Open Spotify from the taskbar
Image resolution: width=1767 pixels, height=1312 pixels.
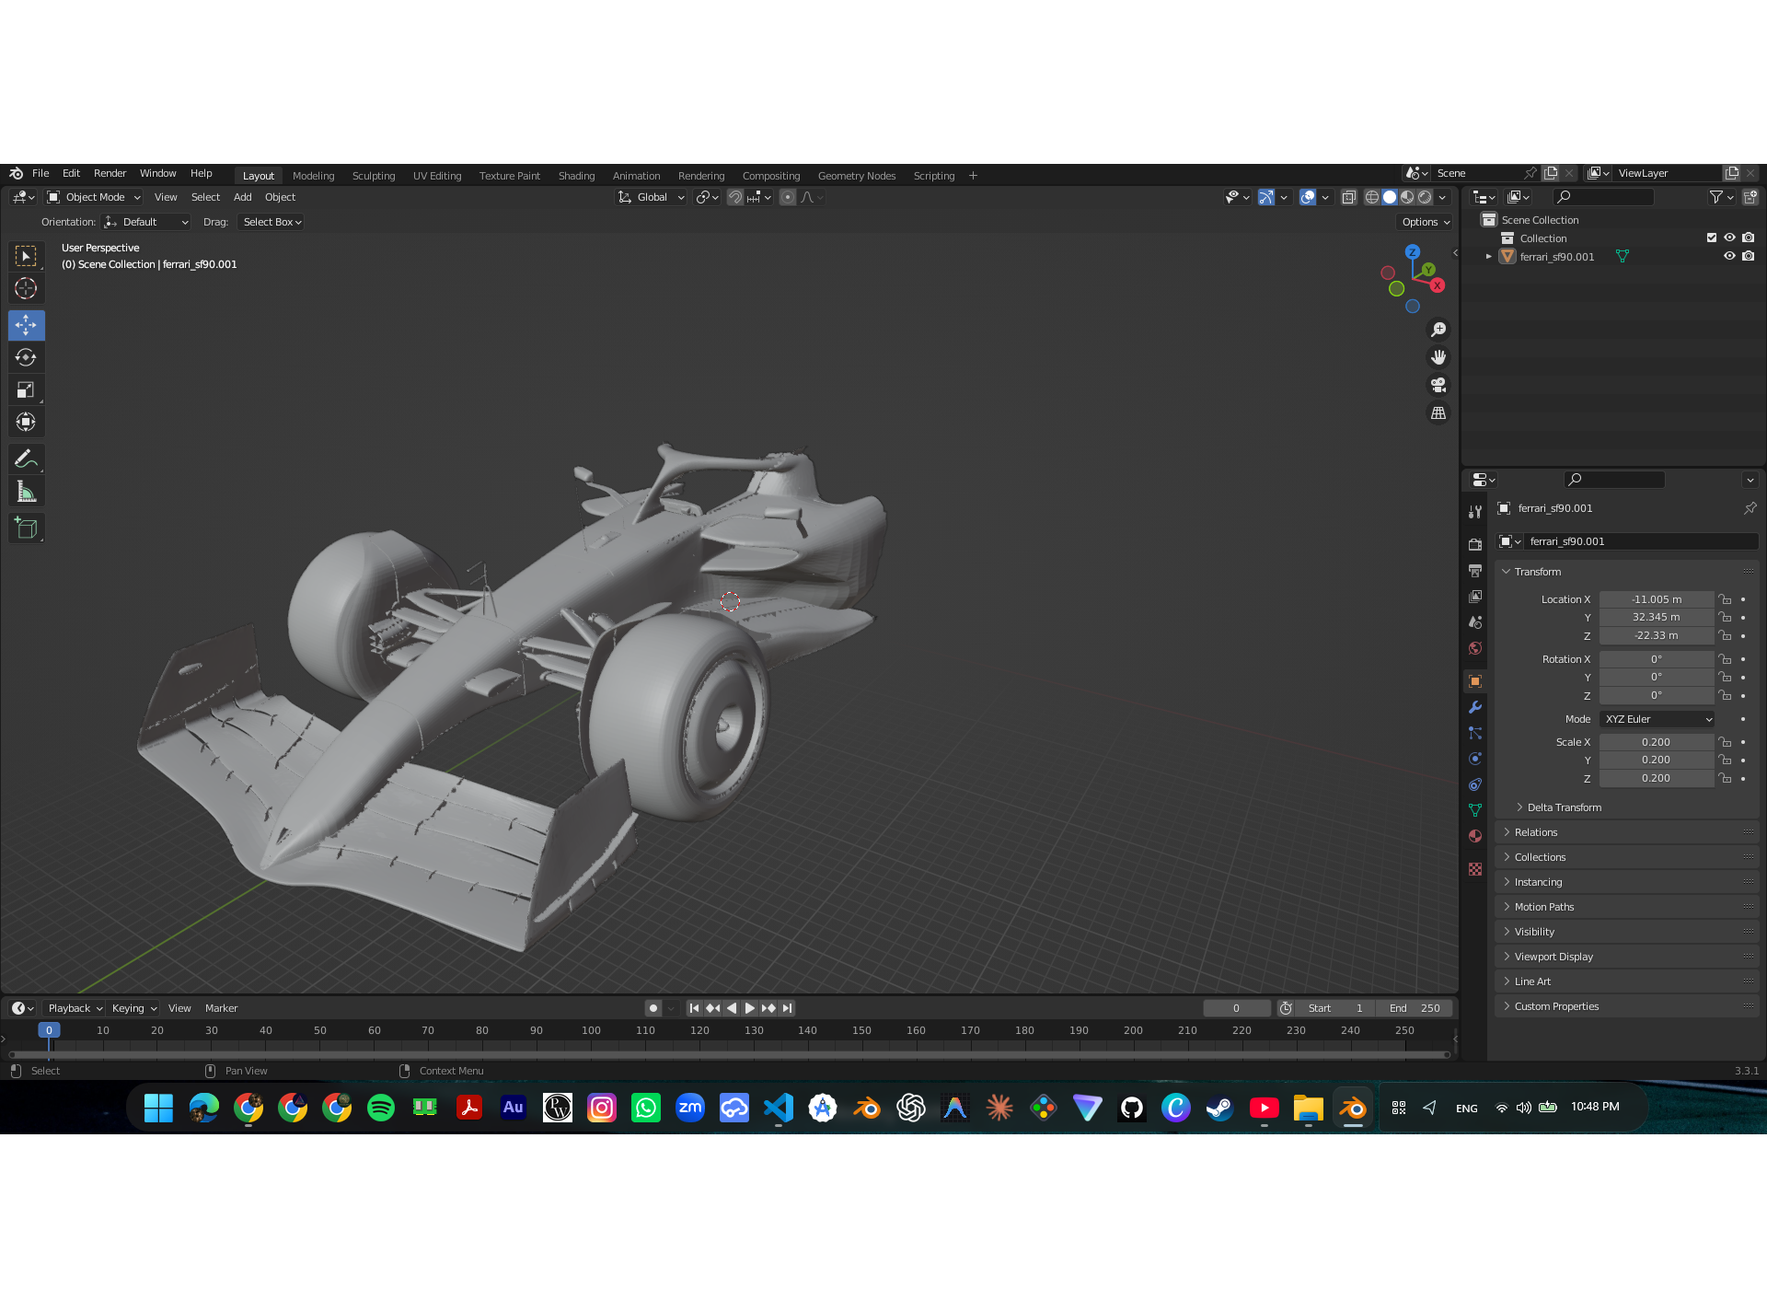(x=381, y=1108)
